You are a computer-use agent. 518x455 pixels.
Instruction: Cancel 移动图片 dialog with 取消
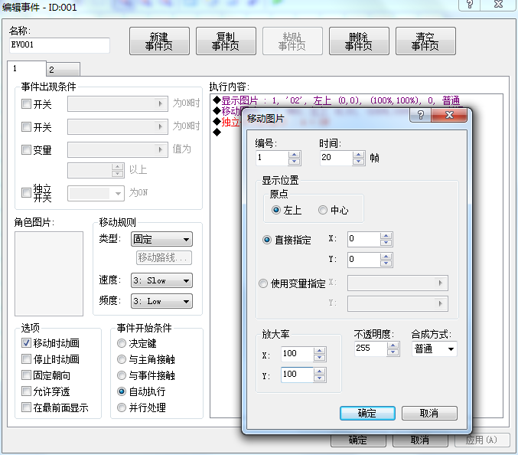point(429,414)
